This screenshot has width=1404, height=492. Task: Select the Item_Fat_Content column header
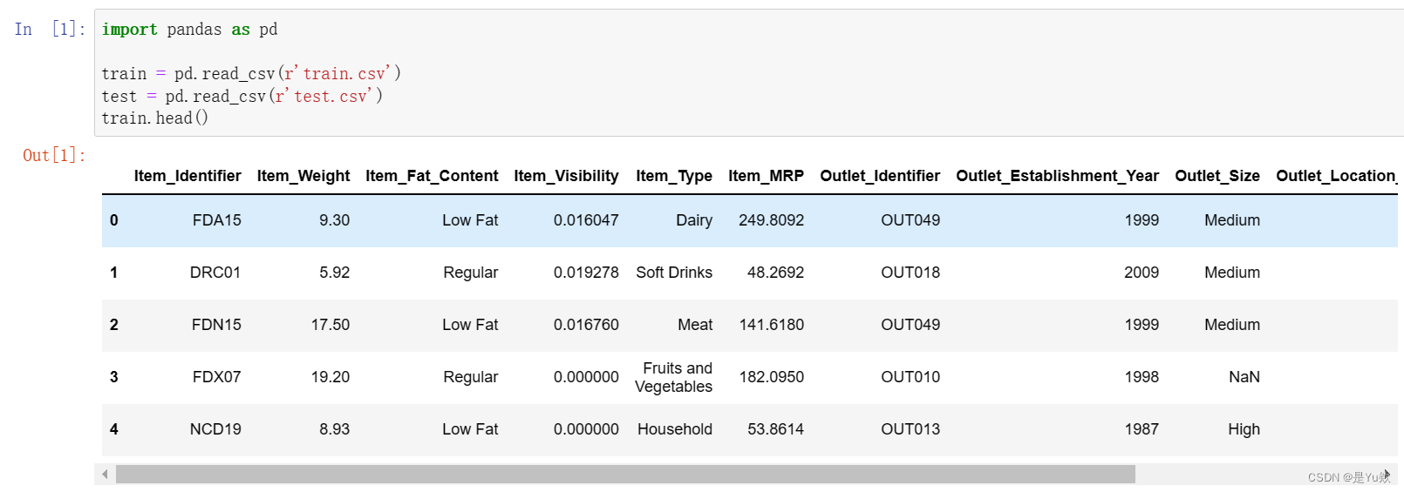click(x=432, y=176)
